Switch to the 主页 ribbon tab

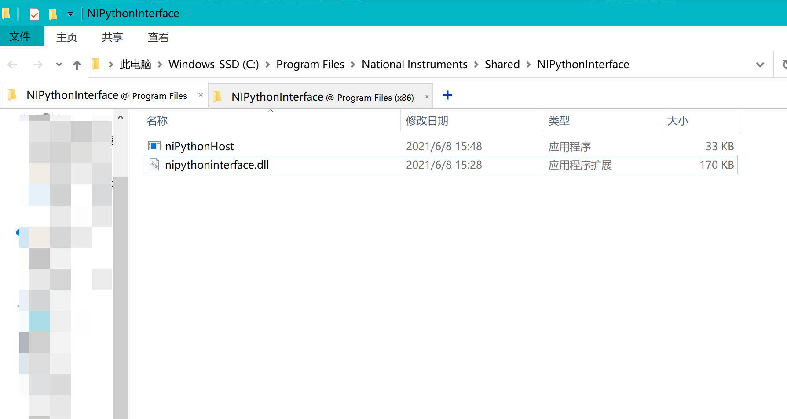[67, 37]
